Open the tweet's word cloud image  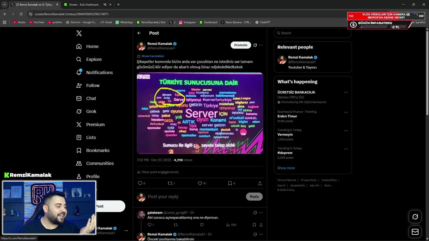200,113
